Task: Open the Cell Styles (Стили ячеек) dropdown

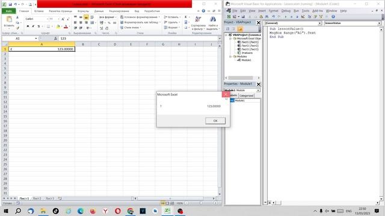Action: pos(131,28)
